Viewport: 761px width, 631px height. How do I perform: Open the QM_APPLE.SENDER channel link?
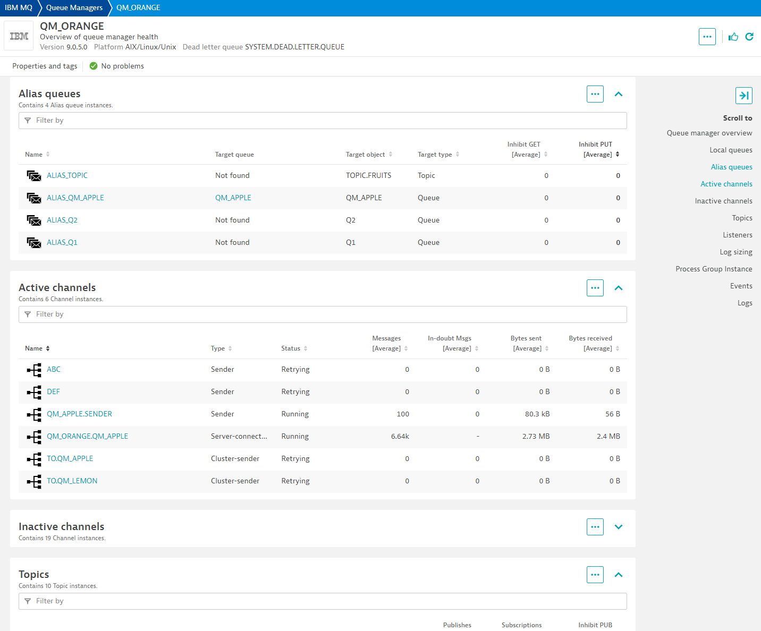point(79,414)
